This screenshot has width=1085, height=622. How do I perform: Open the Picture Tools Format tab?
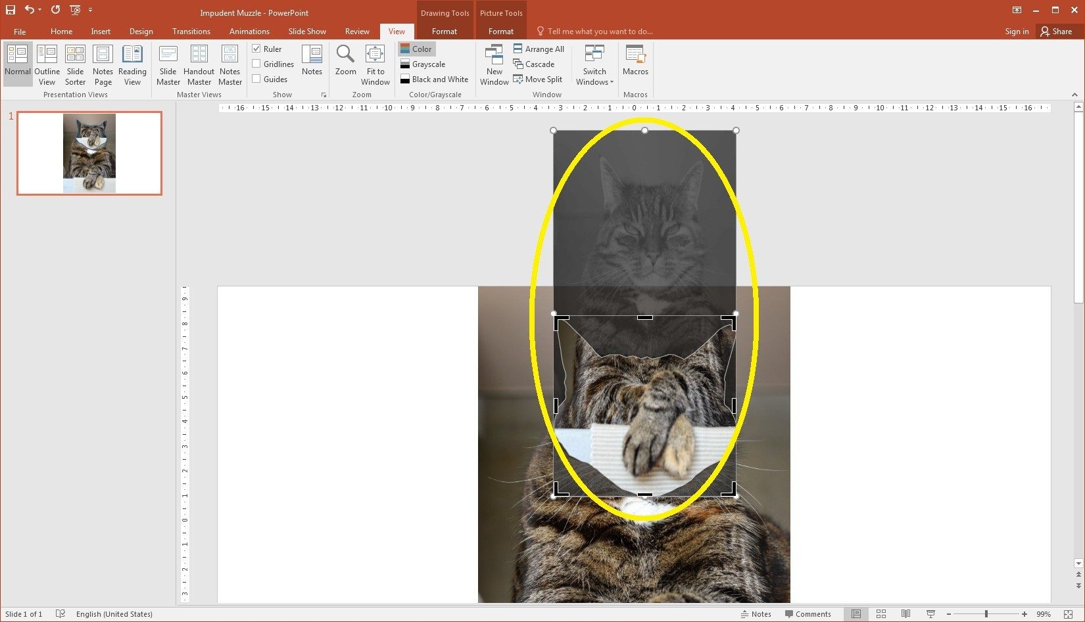(x=500, y=31)
